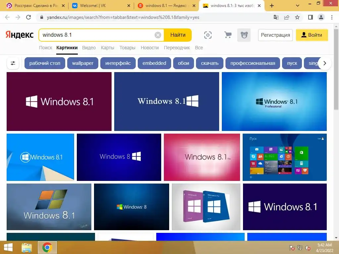The width and height of the screenshot is (339, 254).
Task: Click the Яндекс logo
Action: (x=20, y=35)
